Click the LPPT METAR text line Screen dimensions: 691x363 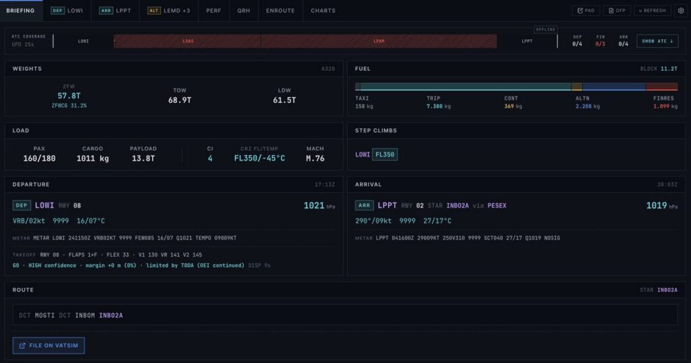468,238
